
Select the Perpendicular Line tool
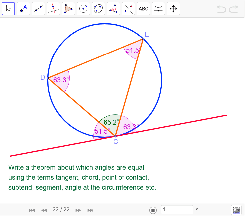tap(53, 9)
